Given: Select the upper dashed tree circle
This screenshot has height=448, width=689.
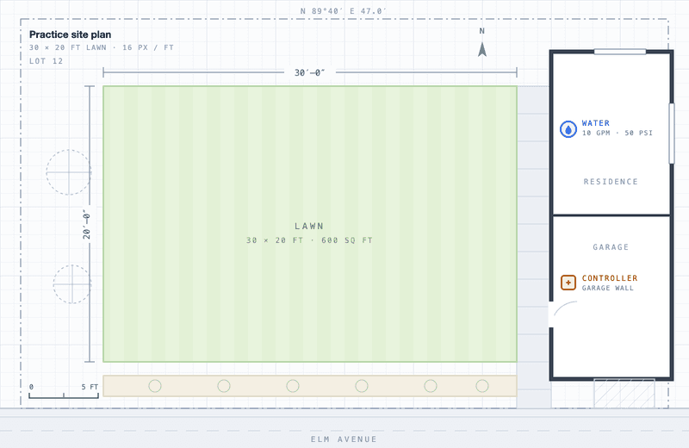Looking at the screenshot, I should point(69,172).
